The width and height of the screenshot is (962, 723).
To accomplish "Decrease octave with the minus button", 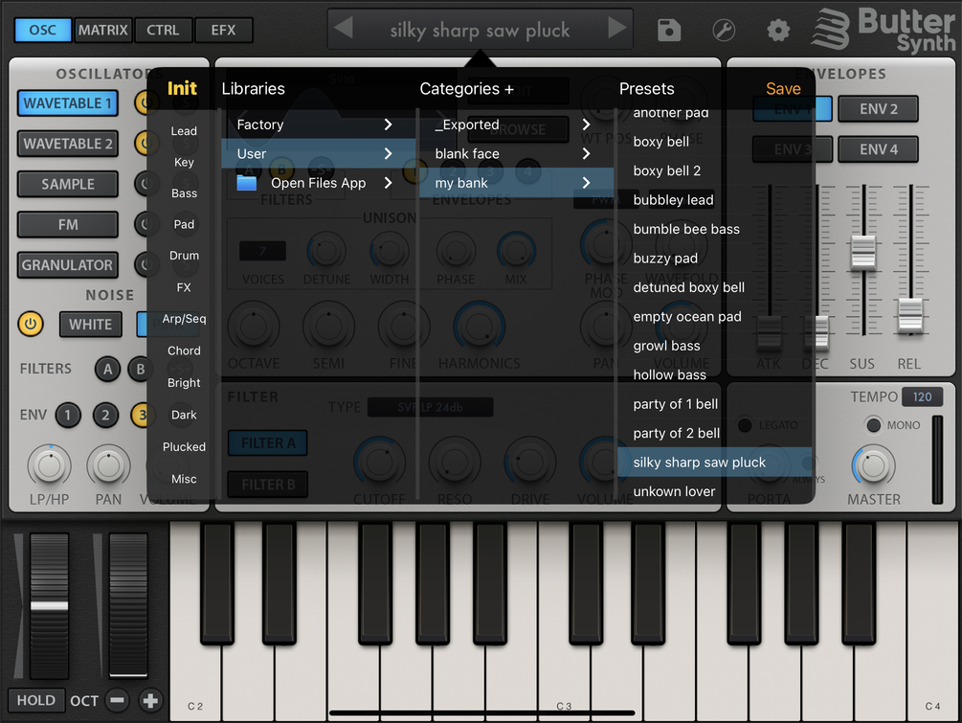I will (x=117, y=700).
